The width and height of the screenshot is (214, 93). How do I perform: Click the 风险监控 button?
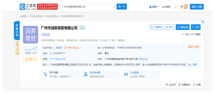click(x=182, y=27)
